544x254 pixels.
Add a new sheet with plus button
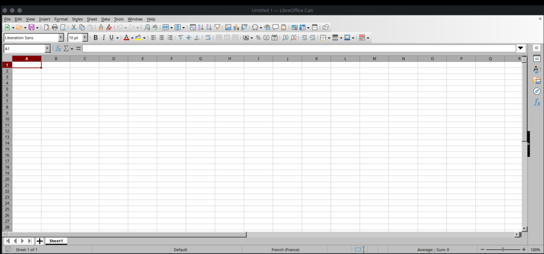(x=39, y=241)
